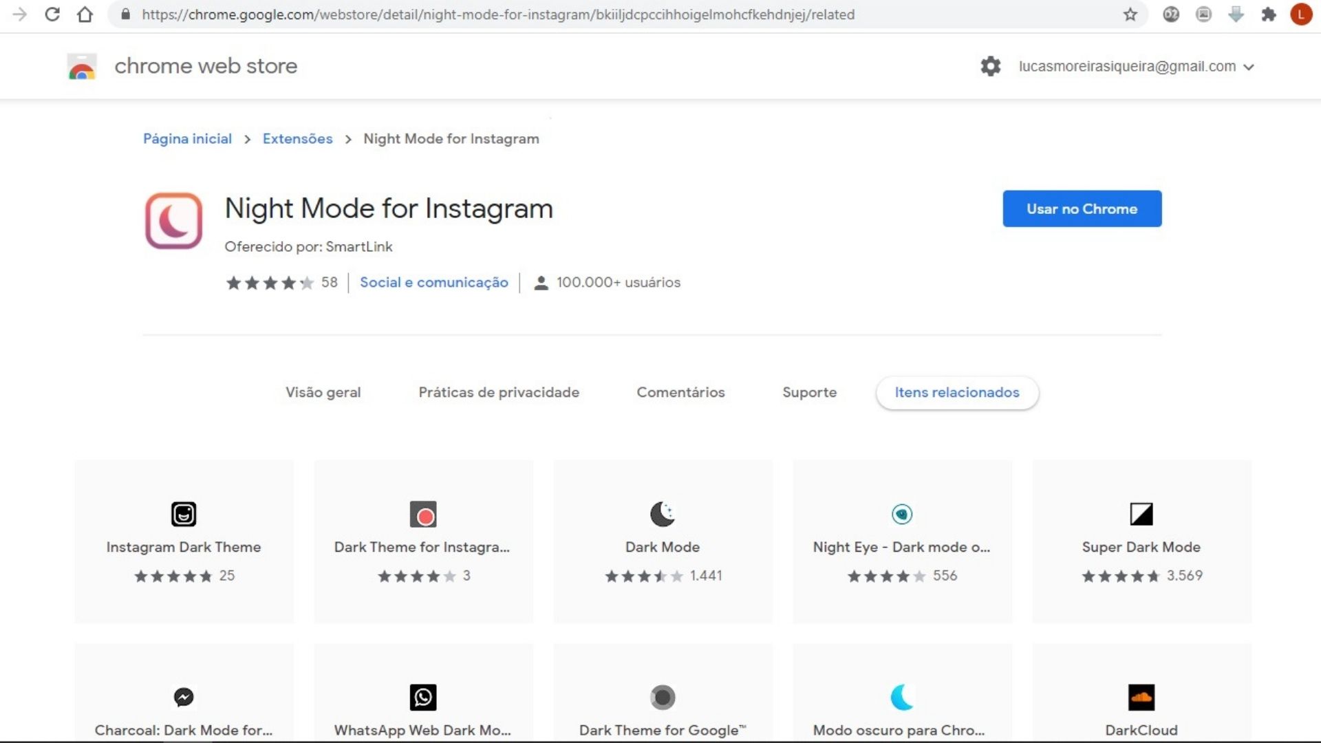The height and width of the screenshot is (743, 1321).
Task: Open the Social e comunicação category
Action: [434, 283]
